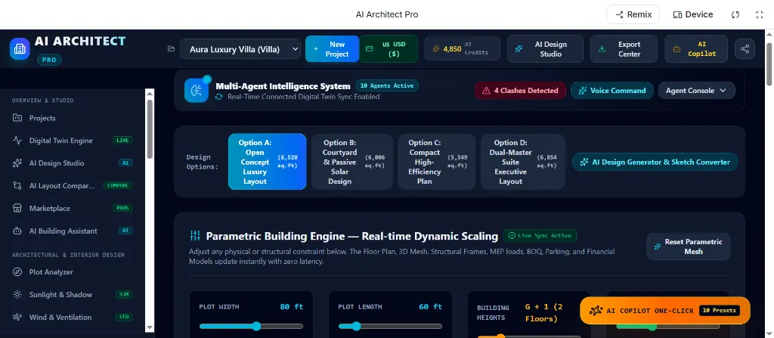
Task: Open AI Design Generator & Sketch Converter
Action: pos(655,162)
